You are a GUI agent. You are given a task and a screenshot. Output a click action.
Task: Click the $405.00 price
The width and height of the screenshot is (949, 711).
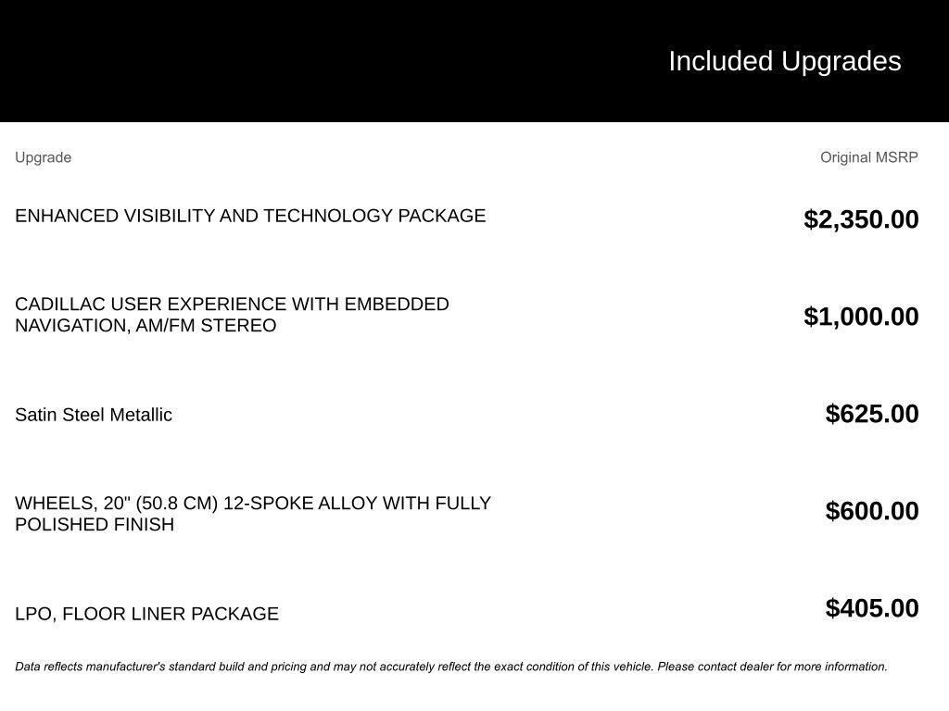(872, 608)
